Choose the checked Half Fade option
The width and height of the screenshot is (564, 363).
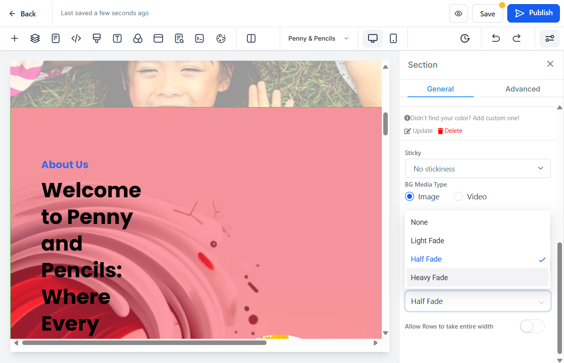477,259
